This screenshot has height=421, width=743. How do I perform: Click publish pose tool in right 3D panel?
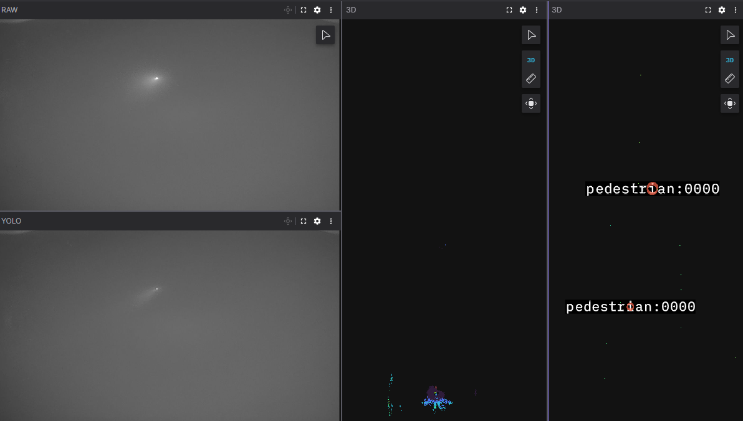pyautogui.click(x=730, y=104)
